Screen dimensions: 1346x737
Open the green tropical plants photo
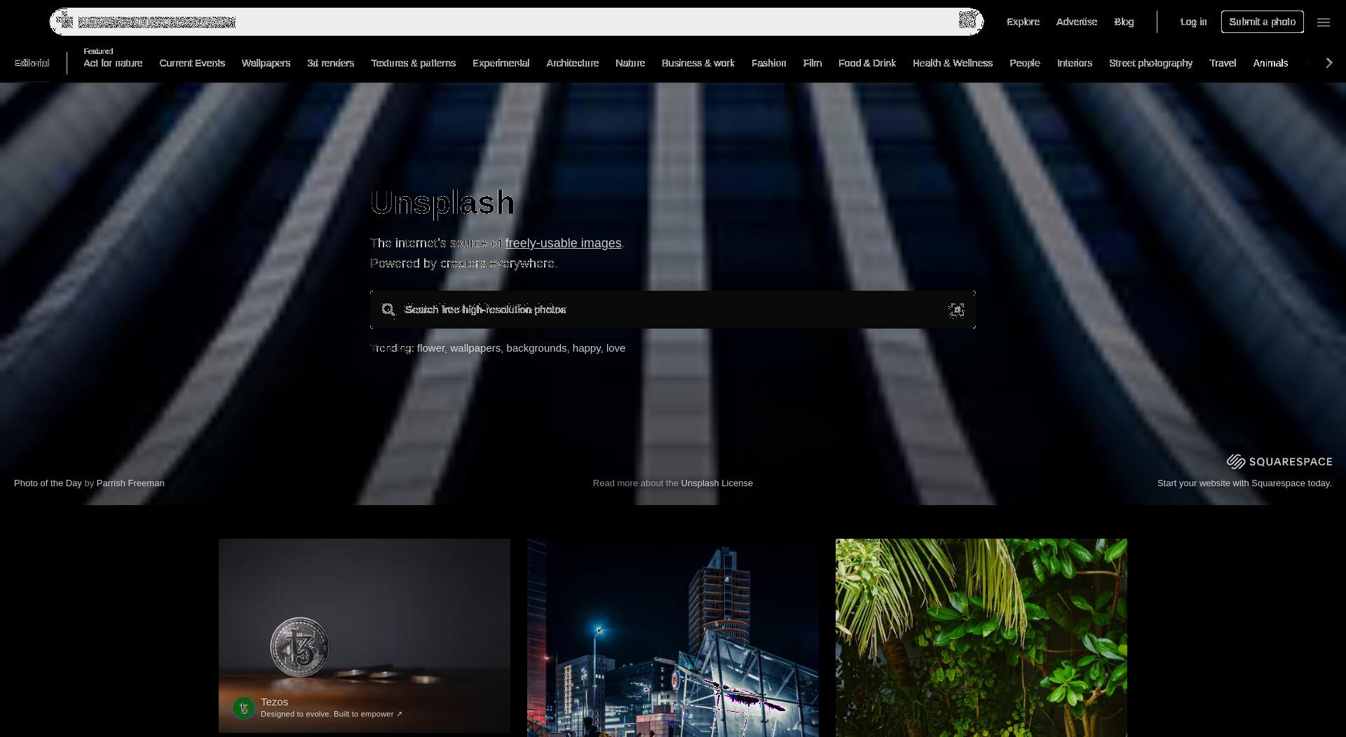click(981, 638)
